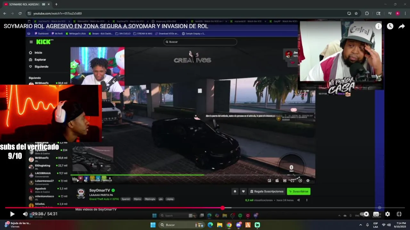Click Grand Theft Auto V (GTA) link
410x230 pixels.
(x=104, y=199)
